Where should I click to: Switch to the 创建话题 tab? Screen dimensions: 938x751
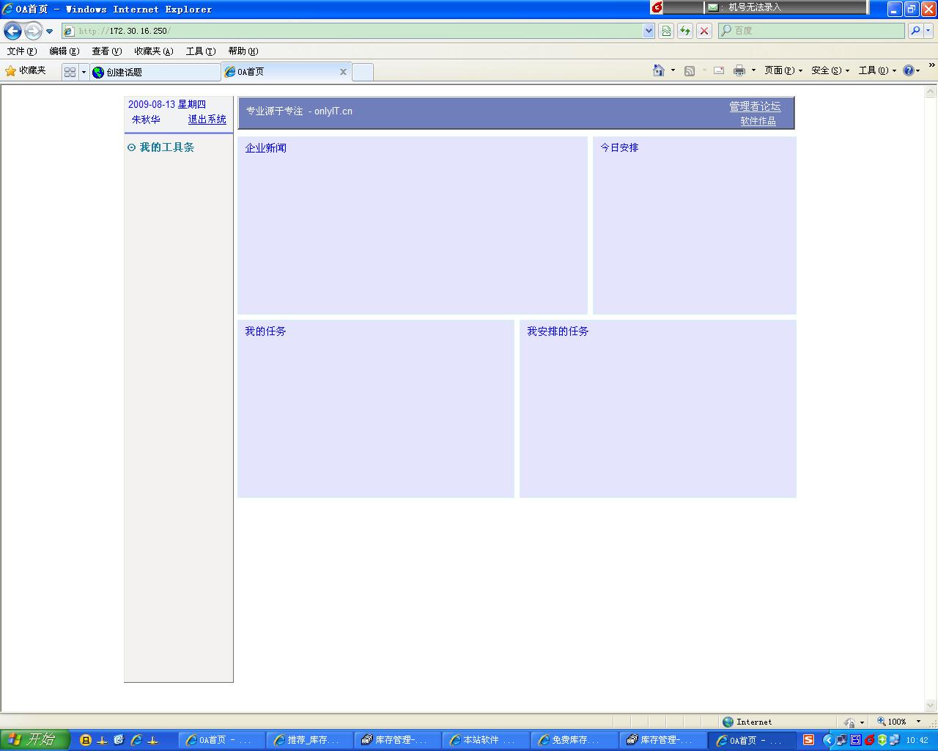tap(154, 72)
